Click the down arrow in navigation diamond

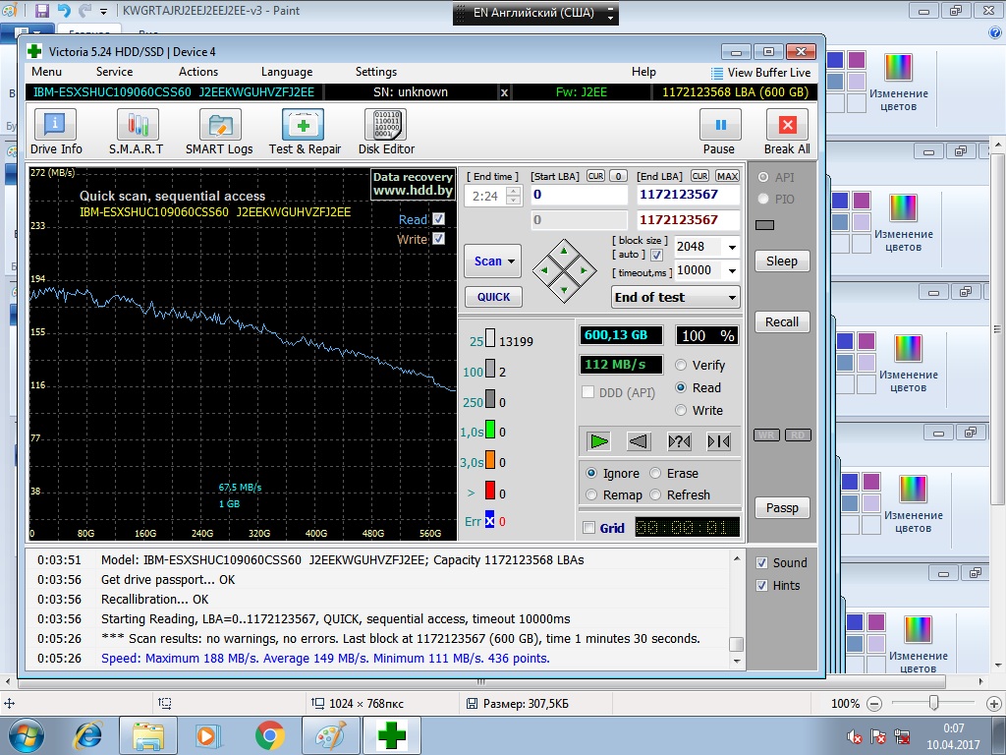pos(564,290)
